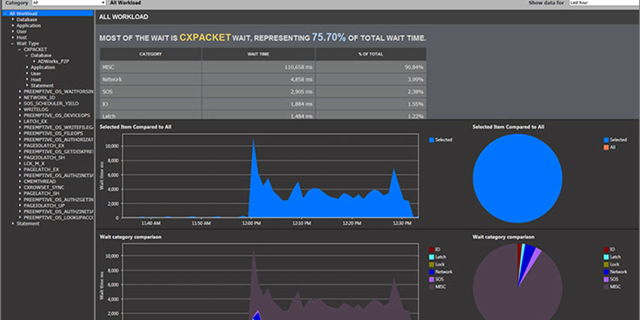Viewport: 640px width, 320px height.
Task: Select PAGEIOLATCH_SH wait type
Action: click(44, 157)
